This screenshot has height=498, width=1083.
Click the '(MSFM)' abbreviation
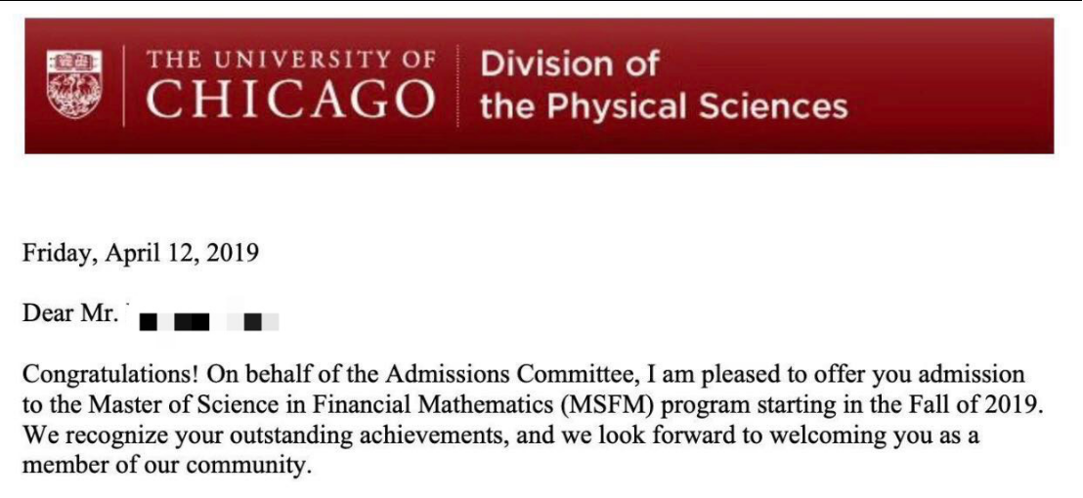point(604,405)
